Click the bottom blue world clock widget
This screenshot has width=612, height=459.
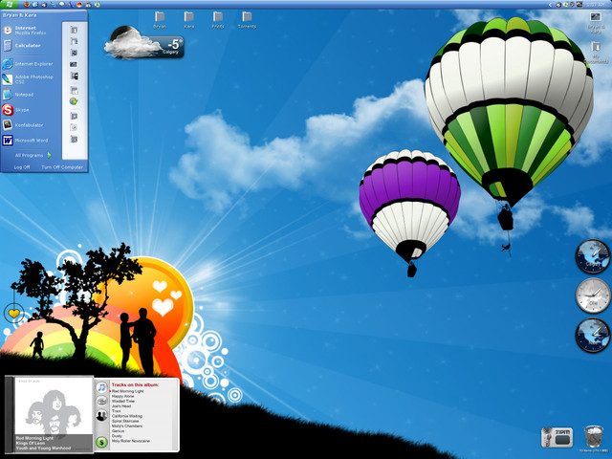click(x=593, y=336)
